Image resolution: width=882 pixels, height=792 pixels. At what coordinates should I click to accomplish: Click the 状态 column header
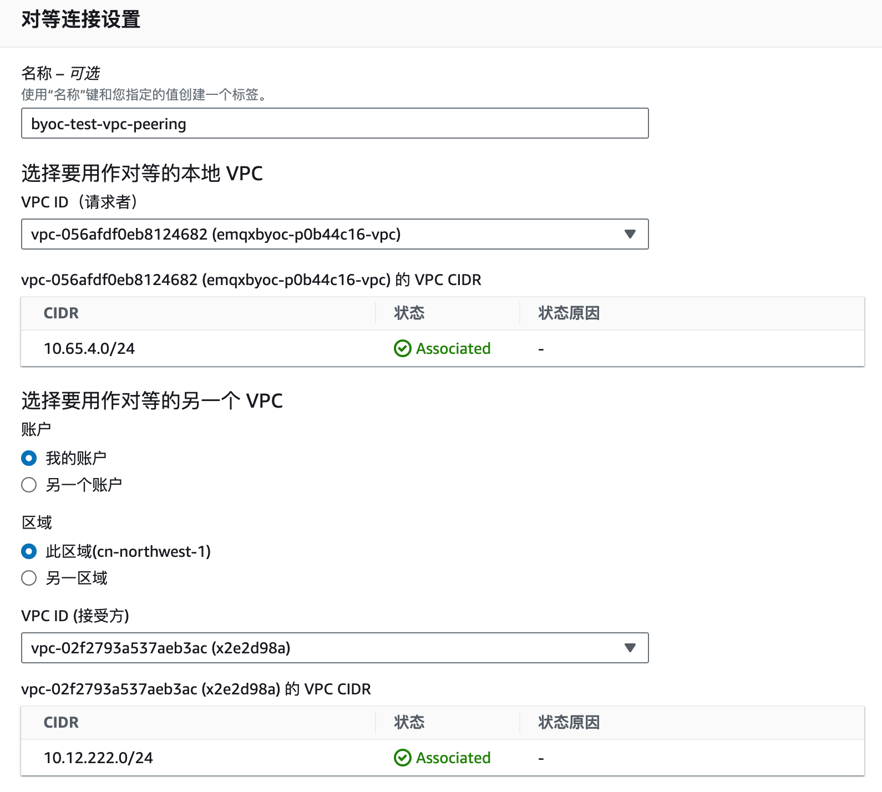408,313
